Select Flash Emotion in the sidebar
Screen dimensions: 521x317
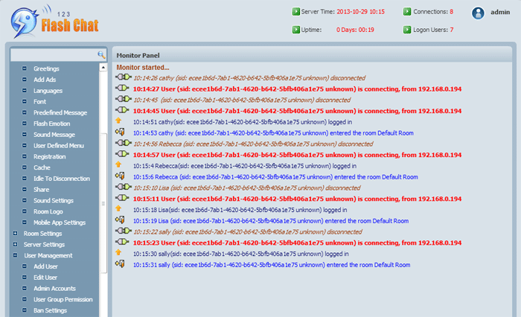coord(51,124)
